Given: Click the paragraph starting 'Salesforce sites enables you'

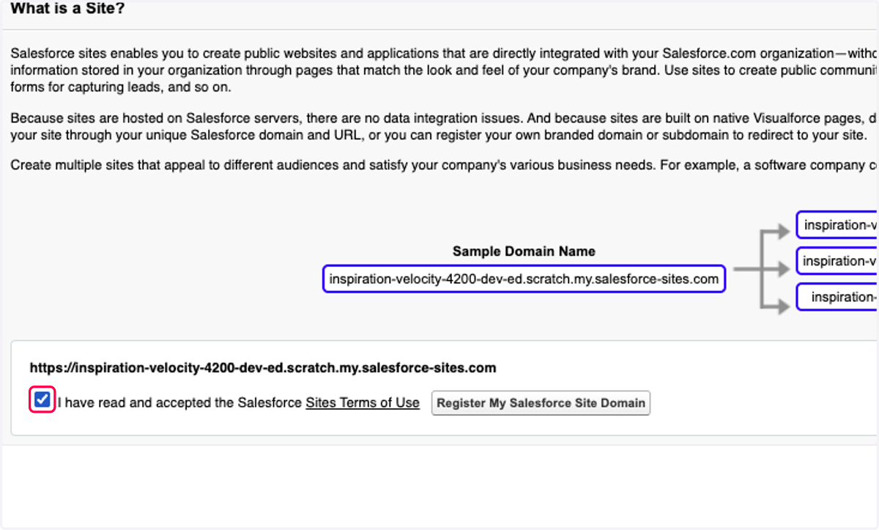Looking at the screenshot, I should 444,70.
